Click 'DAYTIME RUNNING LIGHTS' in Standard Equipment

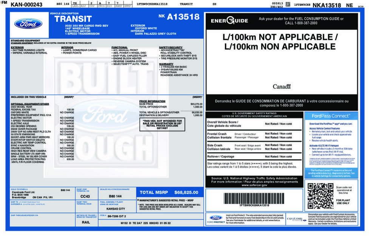point(28,50)
